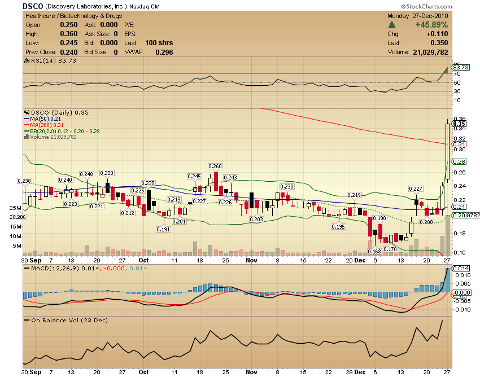Click the 0.170 price label
Image resolution: width=480 pixels, height=377 pixels.
(x=390, y=249)
